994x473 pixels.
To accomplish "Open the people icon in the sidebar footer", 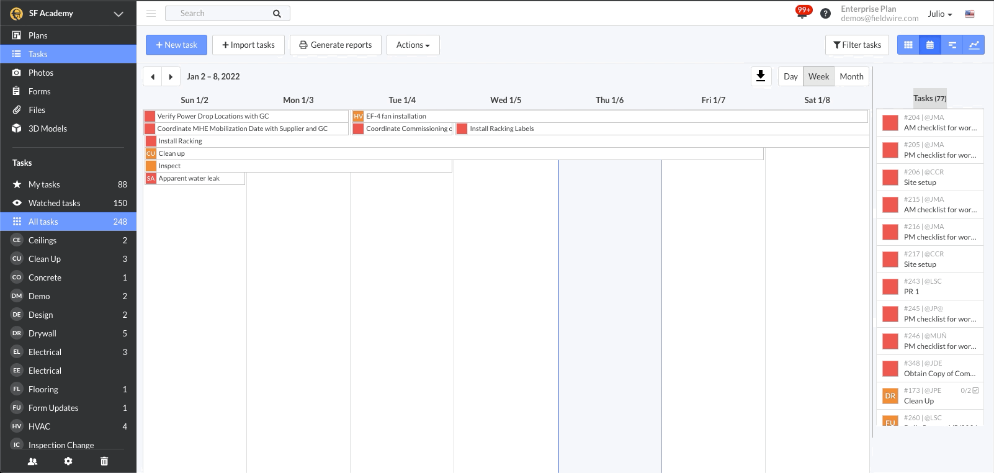I will (33, 461).
